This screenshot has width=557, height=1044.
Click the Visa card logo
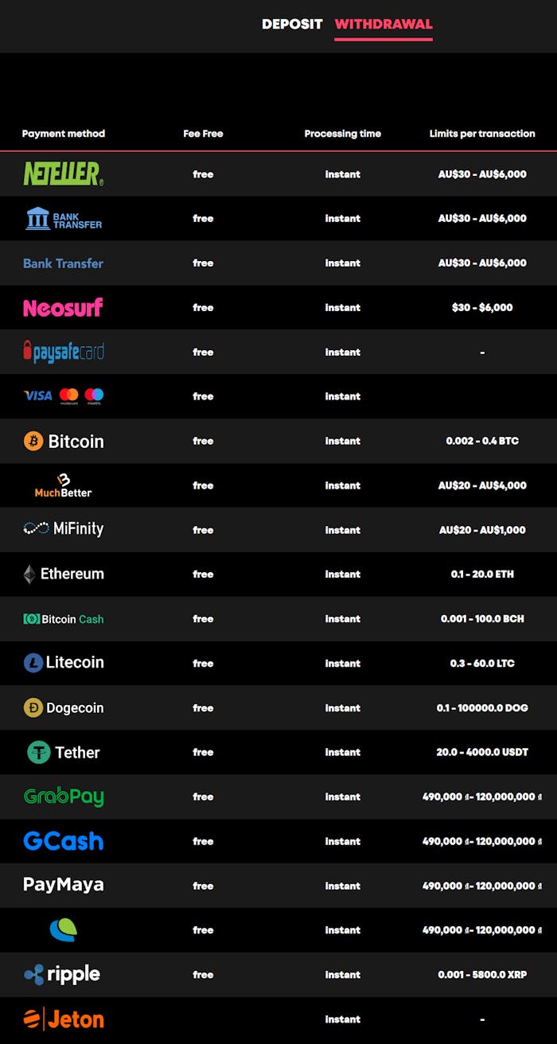coord(37,395)
